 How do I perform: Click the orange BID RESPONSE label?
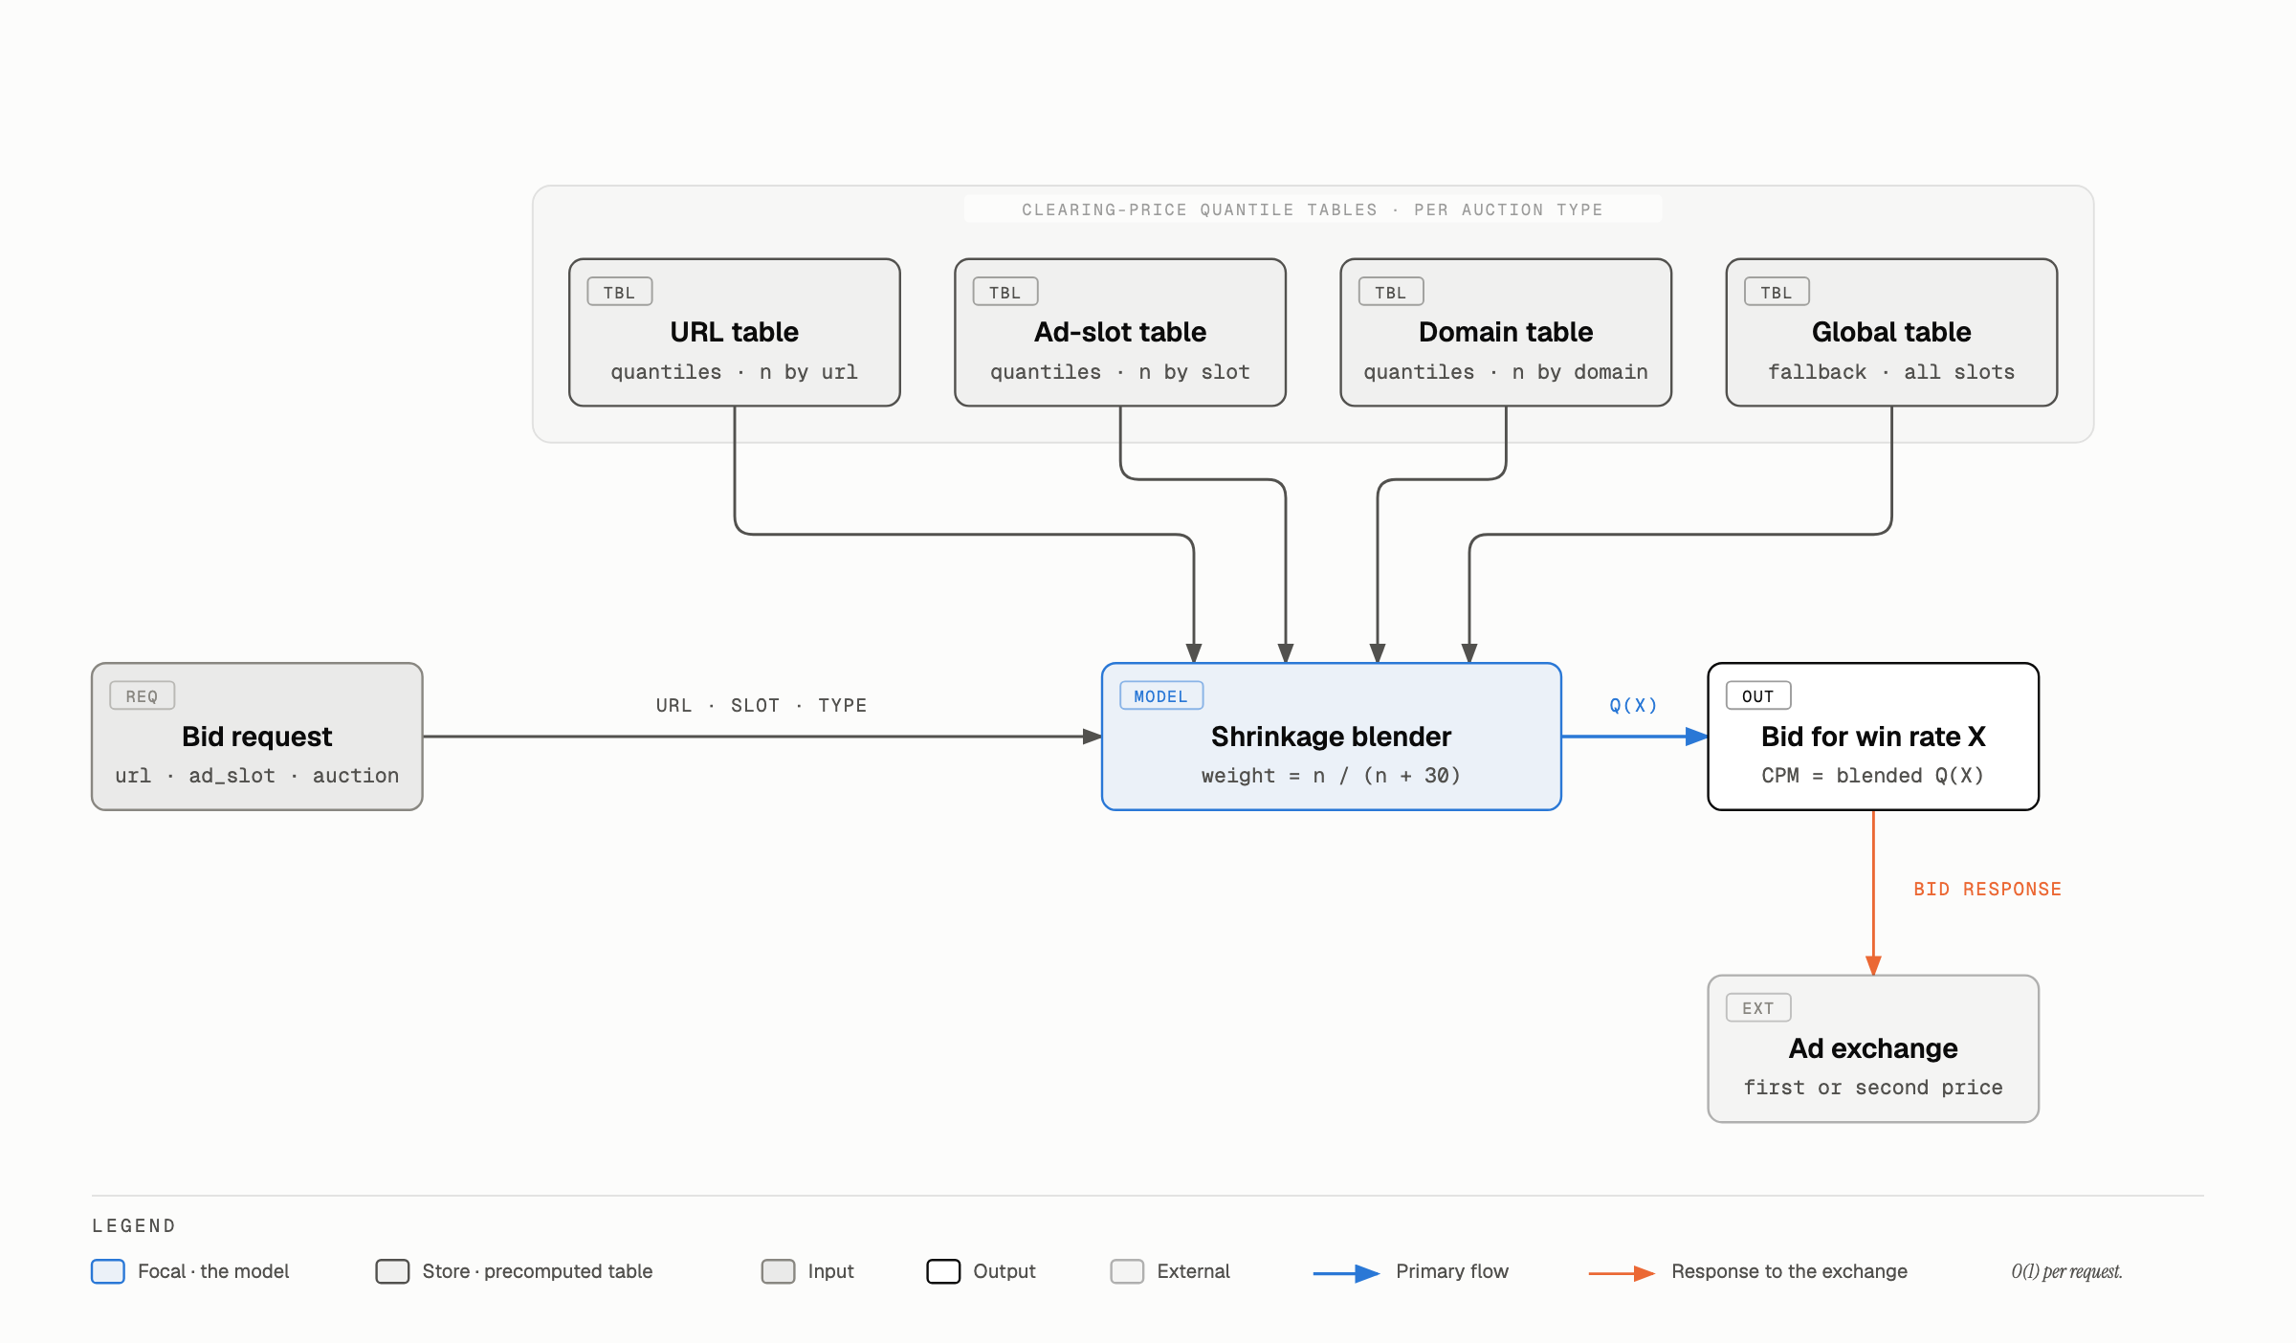click(x=1987, y=889)
